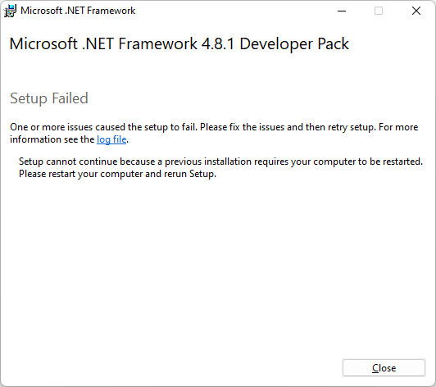This screenshot has width=436, height=387.
Task: Click the 'information see the' text before the link
Action: (x=52, y=139)
